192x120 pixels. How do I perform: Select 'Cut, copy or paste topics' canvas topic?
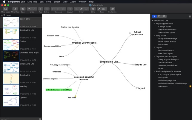(x=60, y=65)
